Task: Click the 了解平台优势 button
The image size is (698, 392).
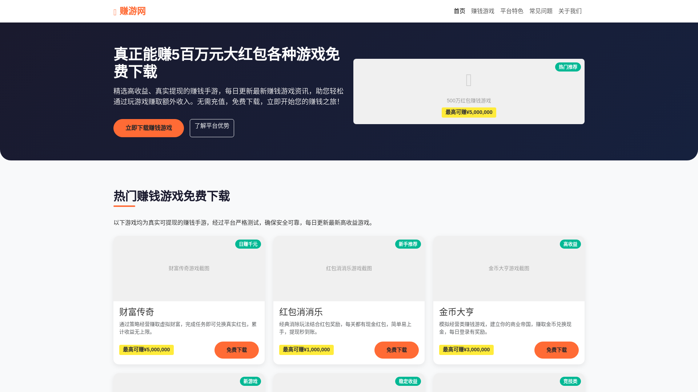Action: click(212, 128)
